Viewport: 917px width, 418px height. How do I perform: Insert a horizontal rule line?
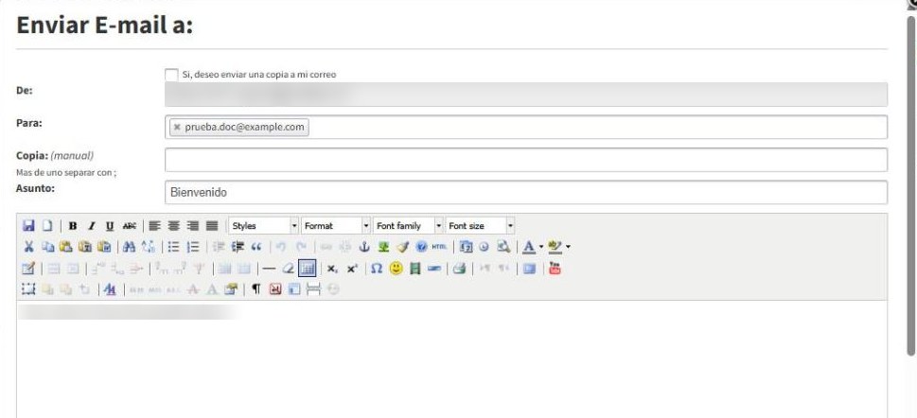pos(269,269)
